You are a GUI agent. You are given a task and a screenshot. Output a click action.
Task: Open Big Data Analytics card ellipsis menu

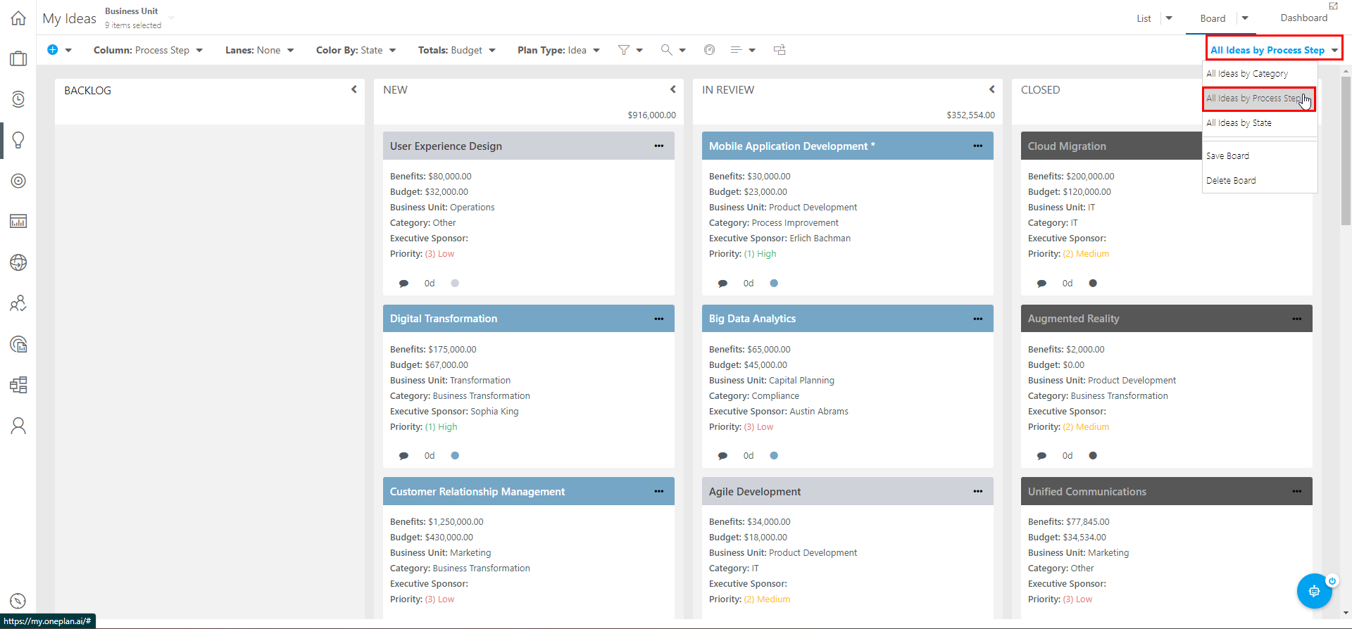tap(978, 319)
